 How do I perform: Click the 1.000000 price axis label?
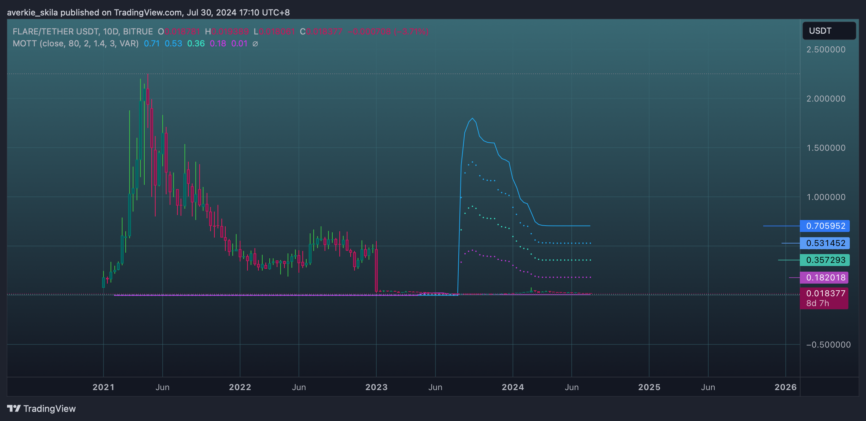click(826, 197)
